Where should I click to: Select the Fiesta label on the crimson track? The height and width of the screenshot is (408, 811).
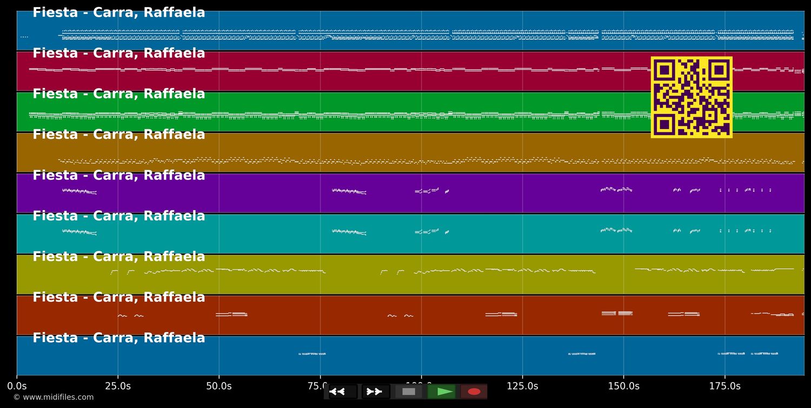point(119,53)
